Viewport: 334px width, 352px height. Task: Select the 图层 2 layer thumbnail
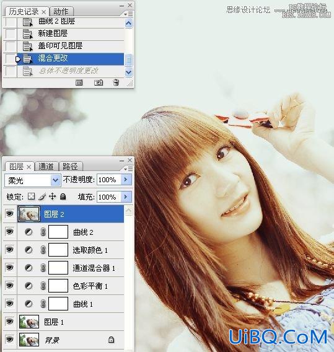click(x=29, y=214)
